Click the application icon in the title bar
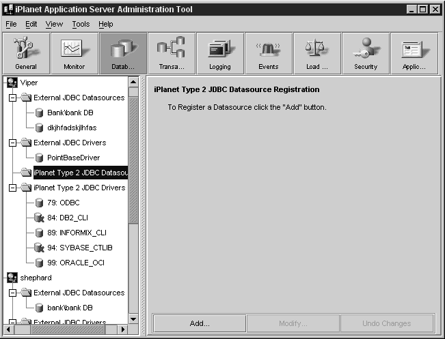 (x=8, y=10)
